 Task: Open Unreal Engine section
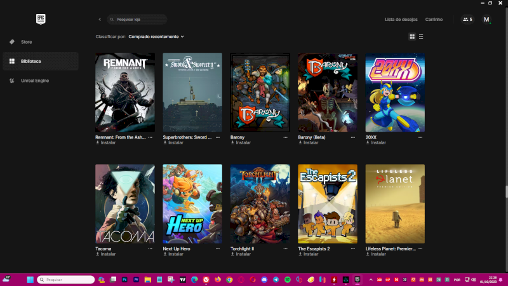click(x=41, y=81)
